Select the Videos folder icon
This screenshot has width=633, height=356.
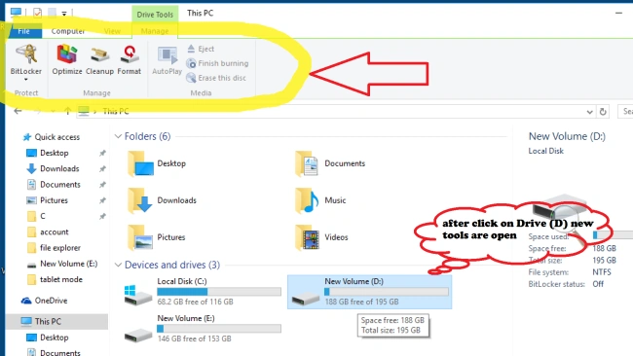click(x=307, y=237)
